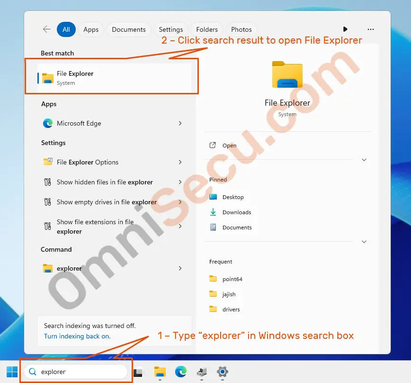Go back with the left arrow icon
The width and height of the screenshot is (411, 383).
(47, 29)
